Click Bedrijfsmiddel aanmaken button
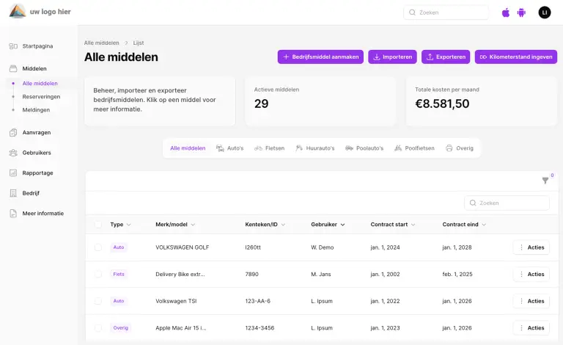 (320, 57)
